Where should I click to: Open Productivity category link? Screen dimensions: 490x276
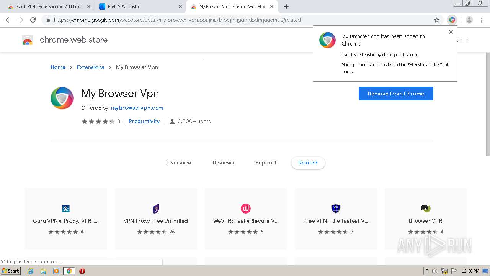144,121
